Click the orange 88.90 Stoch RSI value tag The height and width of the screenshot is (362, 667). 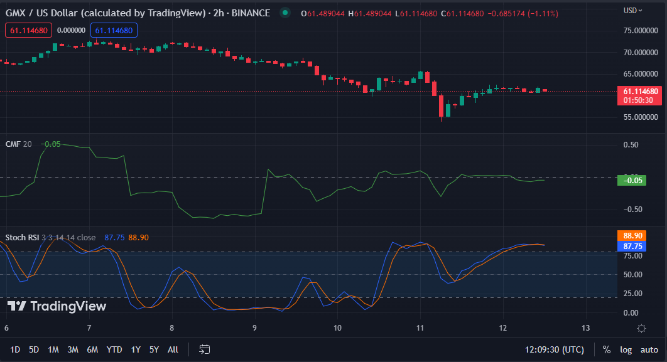pos(632,235)
